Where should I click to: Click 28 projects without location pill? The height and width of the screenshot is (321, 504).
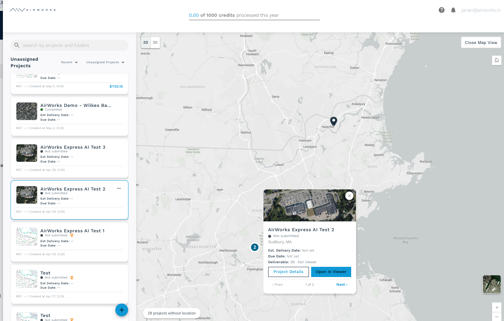[172, 313]
